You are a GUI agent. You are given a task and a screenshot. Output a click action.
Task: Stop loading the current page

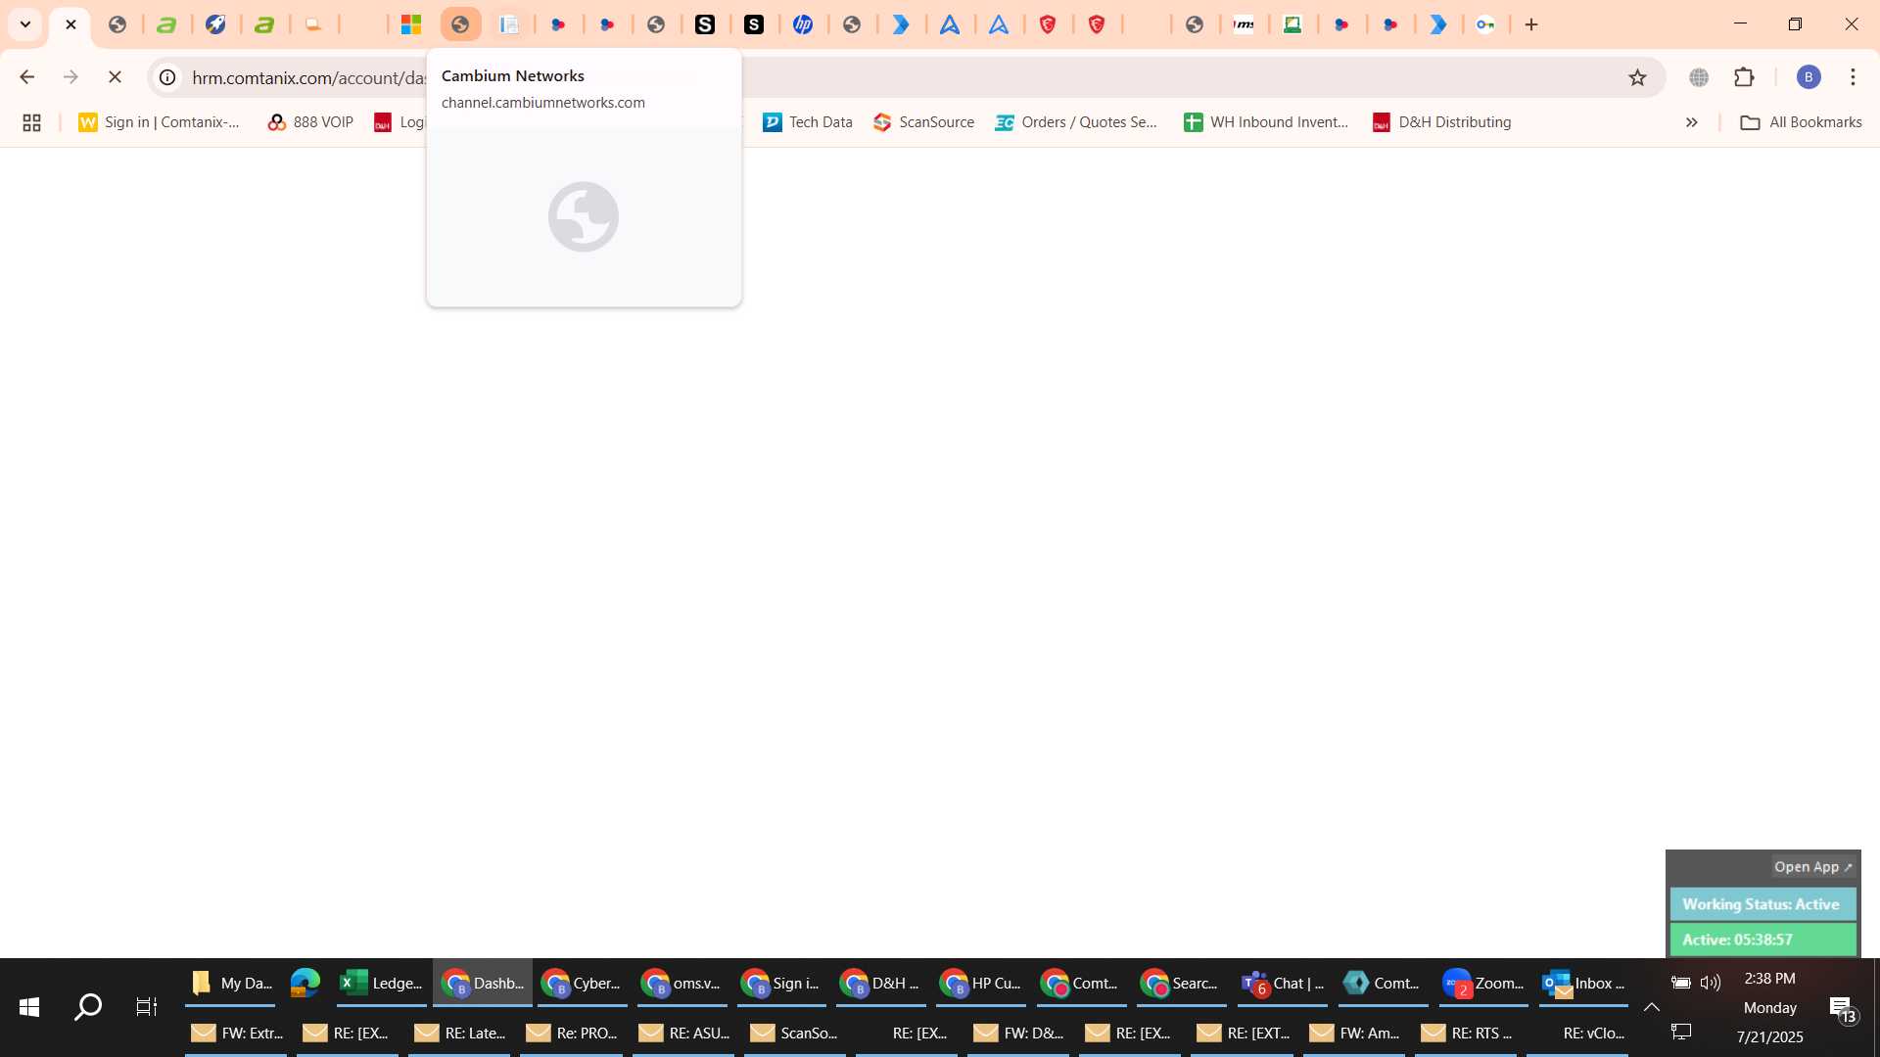point(115,76)
